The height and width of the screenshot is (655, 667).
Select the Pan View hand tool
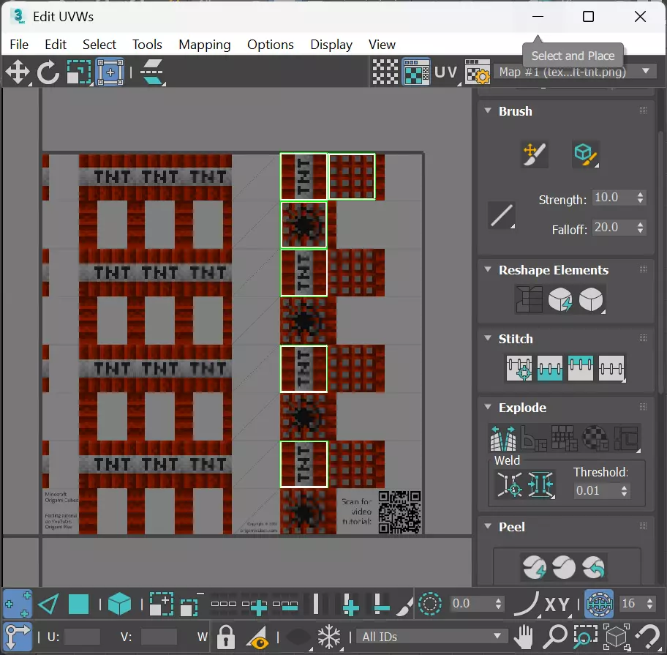coord(524,637)
